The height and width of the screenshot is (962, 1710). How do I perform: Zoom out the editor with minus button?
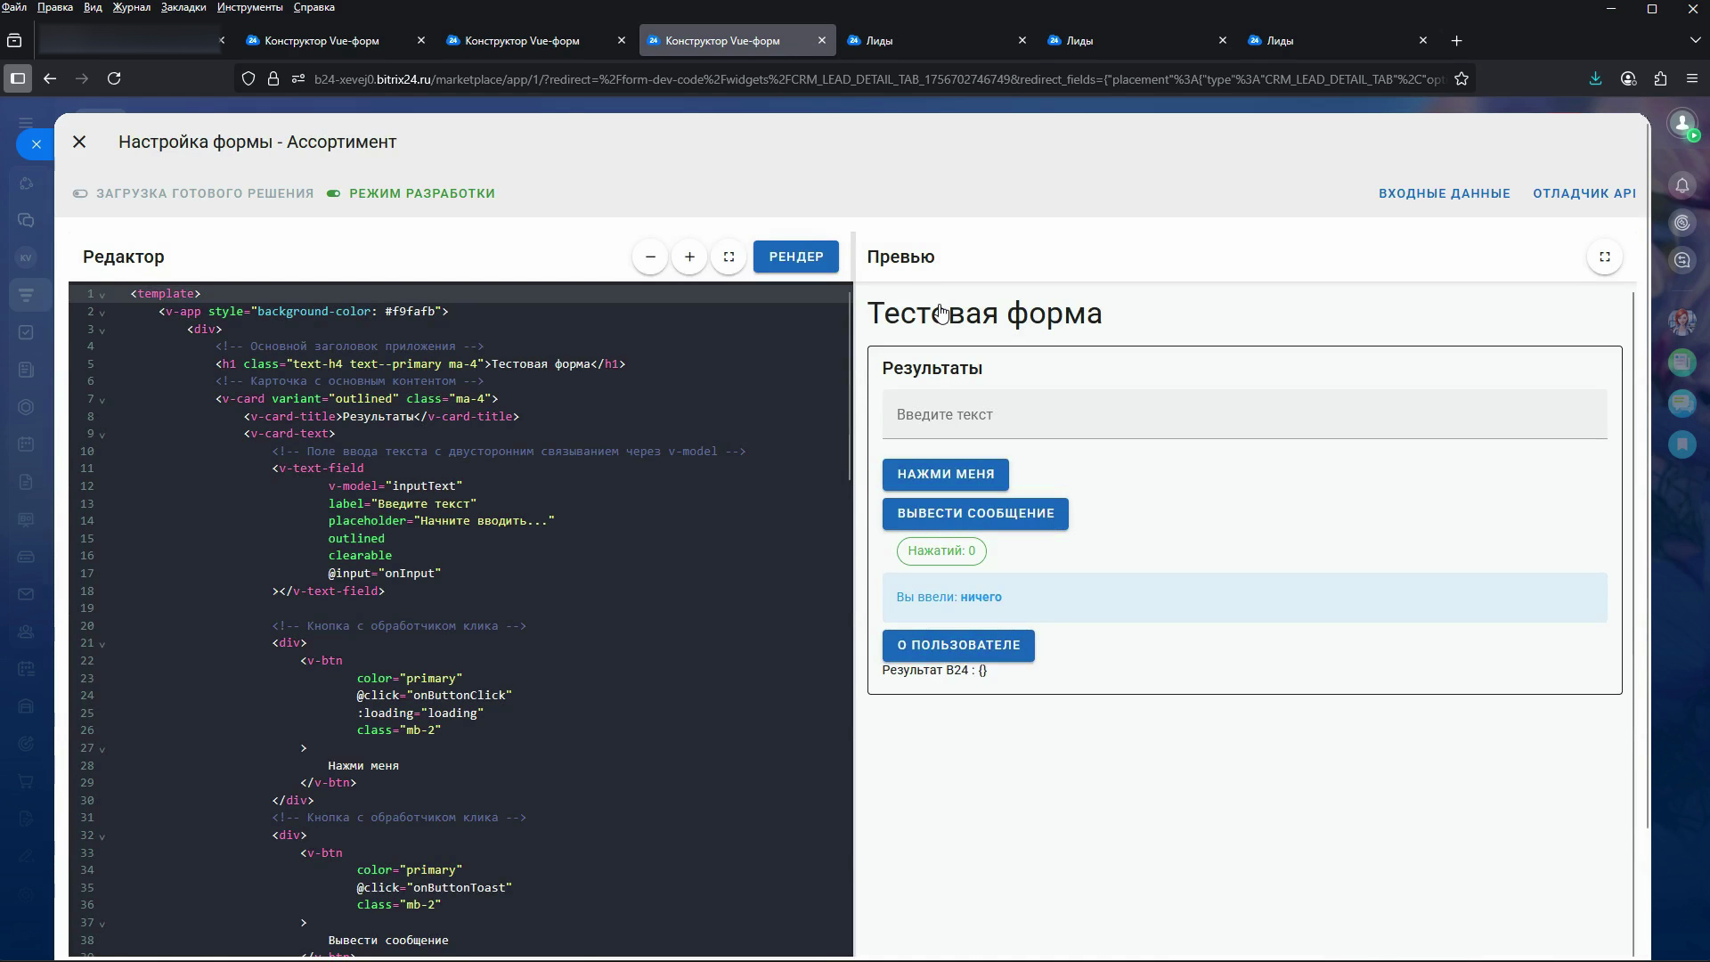pyautogui.click(x=650, y=257)
